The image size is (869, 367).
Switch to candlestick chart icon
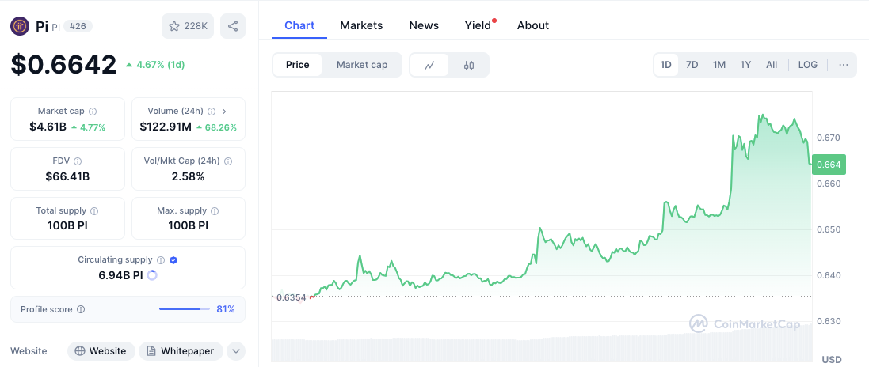(x=469, y=65)
